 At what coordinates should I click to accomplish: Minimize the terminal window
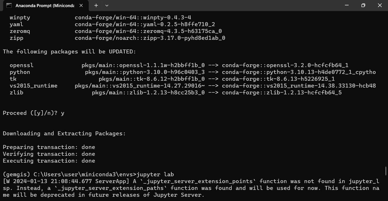pyautogui.click(x=347, y=5)
